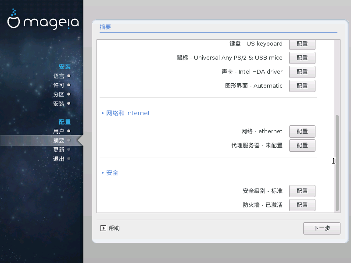351x263 pixels.
Task: Click the 防火墙 - 已激活 label
Action: click(262, 205)
